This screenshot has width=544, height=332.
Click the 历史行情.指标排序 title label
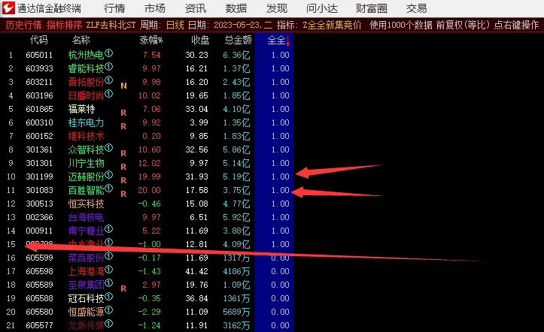[44, 25]
